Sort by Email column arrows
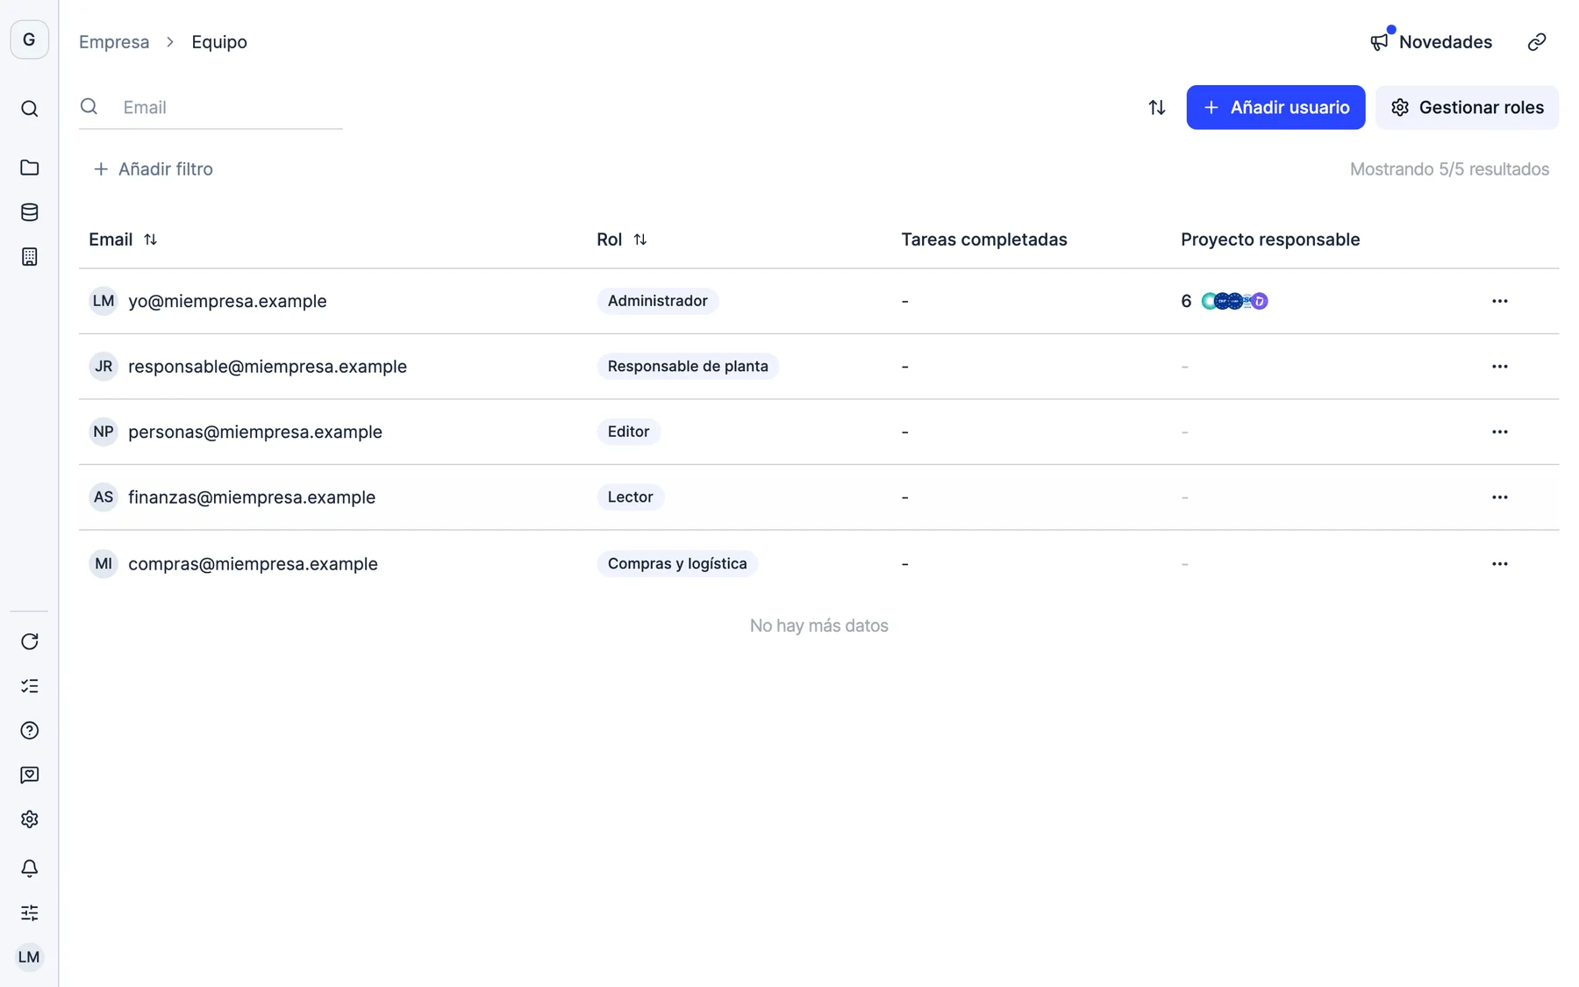 point(150,240)
